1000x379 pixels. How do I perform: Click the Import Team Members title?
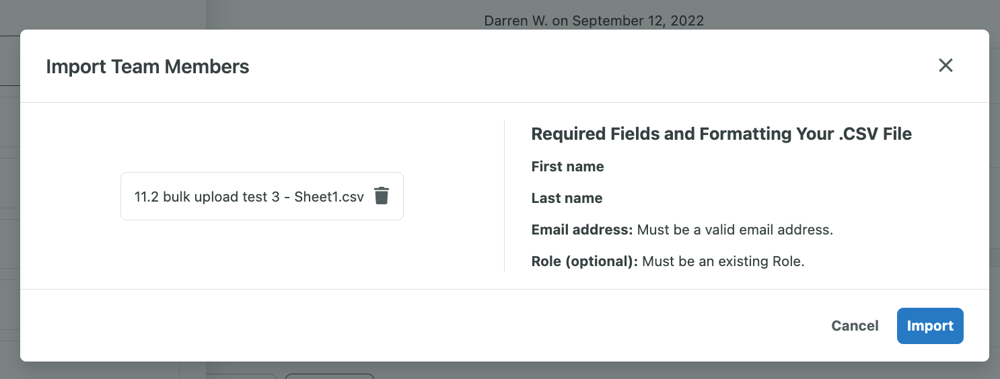tap(147, 67)
